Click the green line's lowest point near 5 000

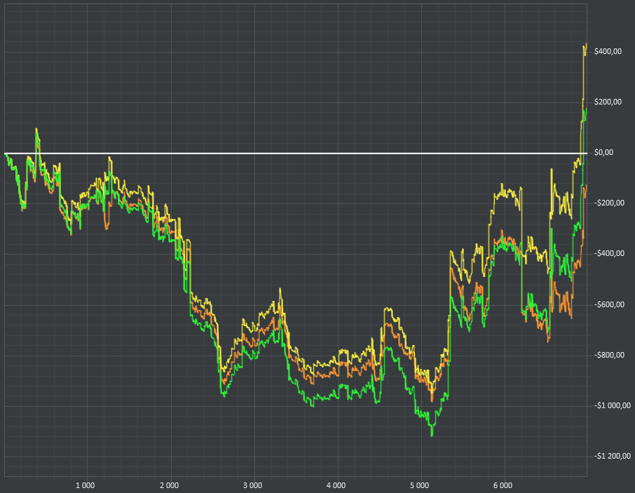[x=432, y=435]
